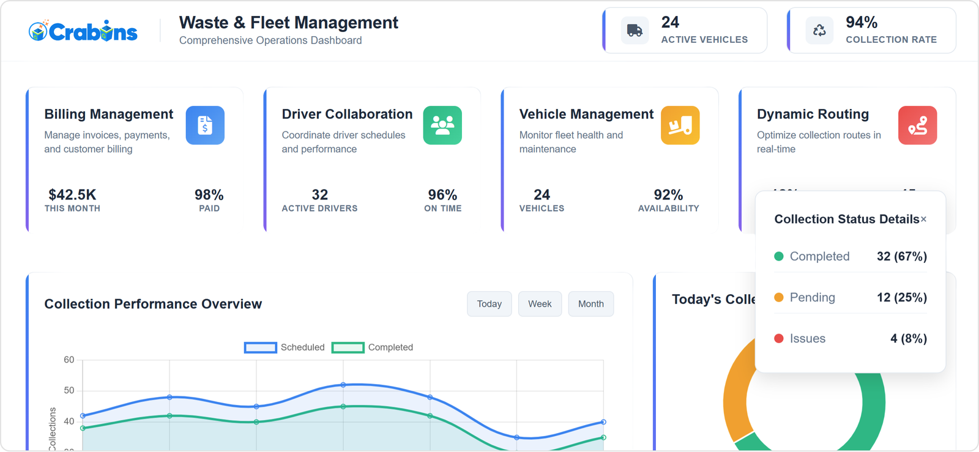Select the Vehicle Management forklift icon
The height and width of the screenshot is (452, 979).
(x=680, y=125)
